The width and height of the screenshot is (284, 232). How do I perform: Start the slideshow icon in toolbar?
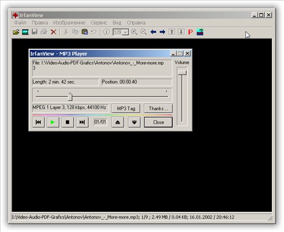coord(25,32)
